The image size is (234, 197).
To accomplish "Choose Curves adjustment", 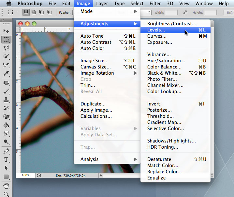I will pyautogui.click(x=175, y=36).
